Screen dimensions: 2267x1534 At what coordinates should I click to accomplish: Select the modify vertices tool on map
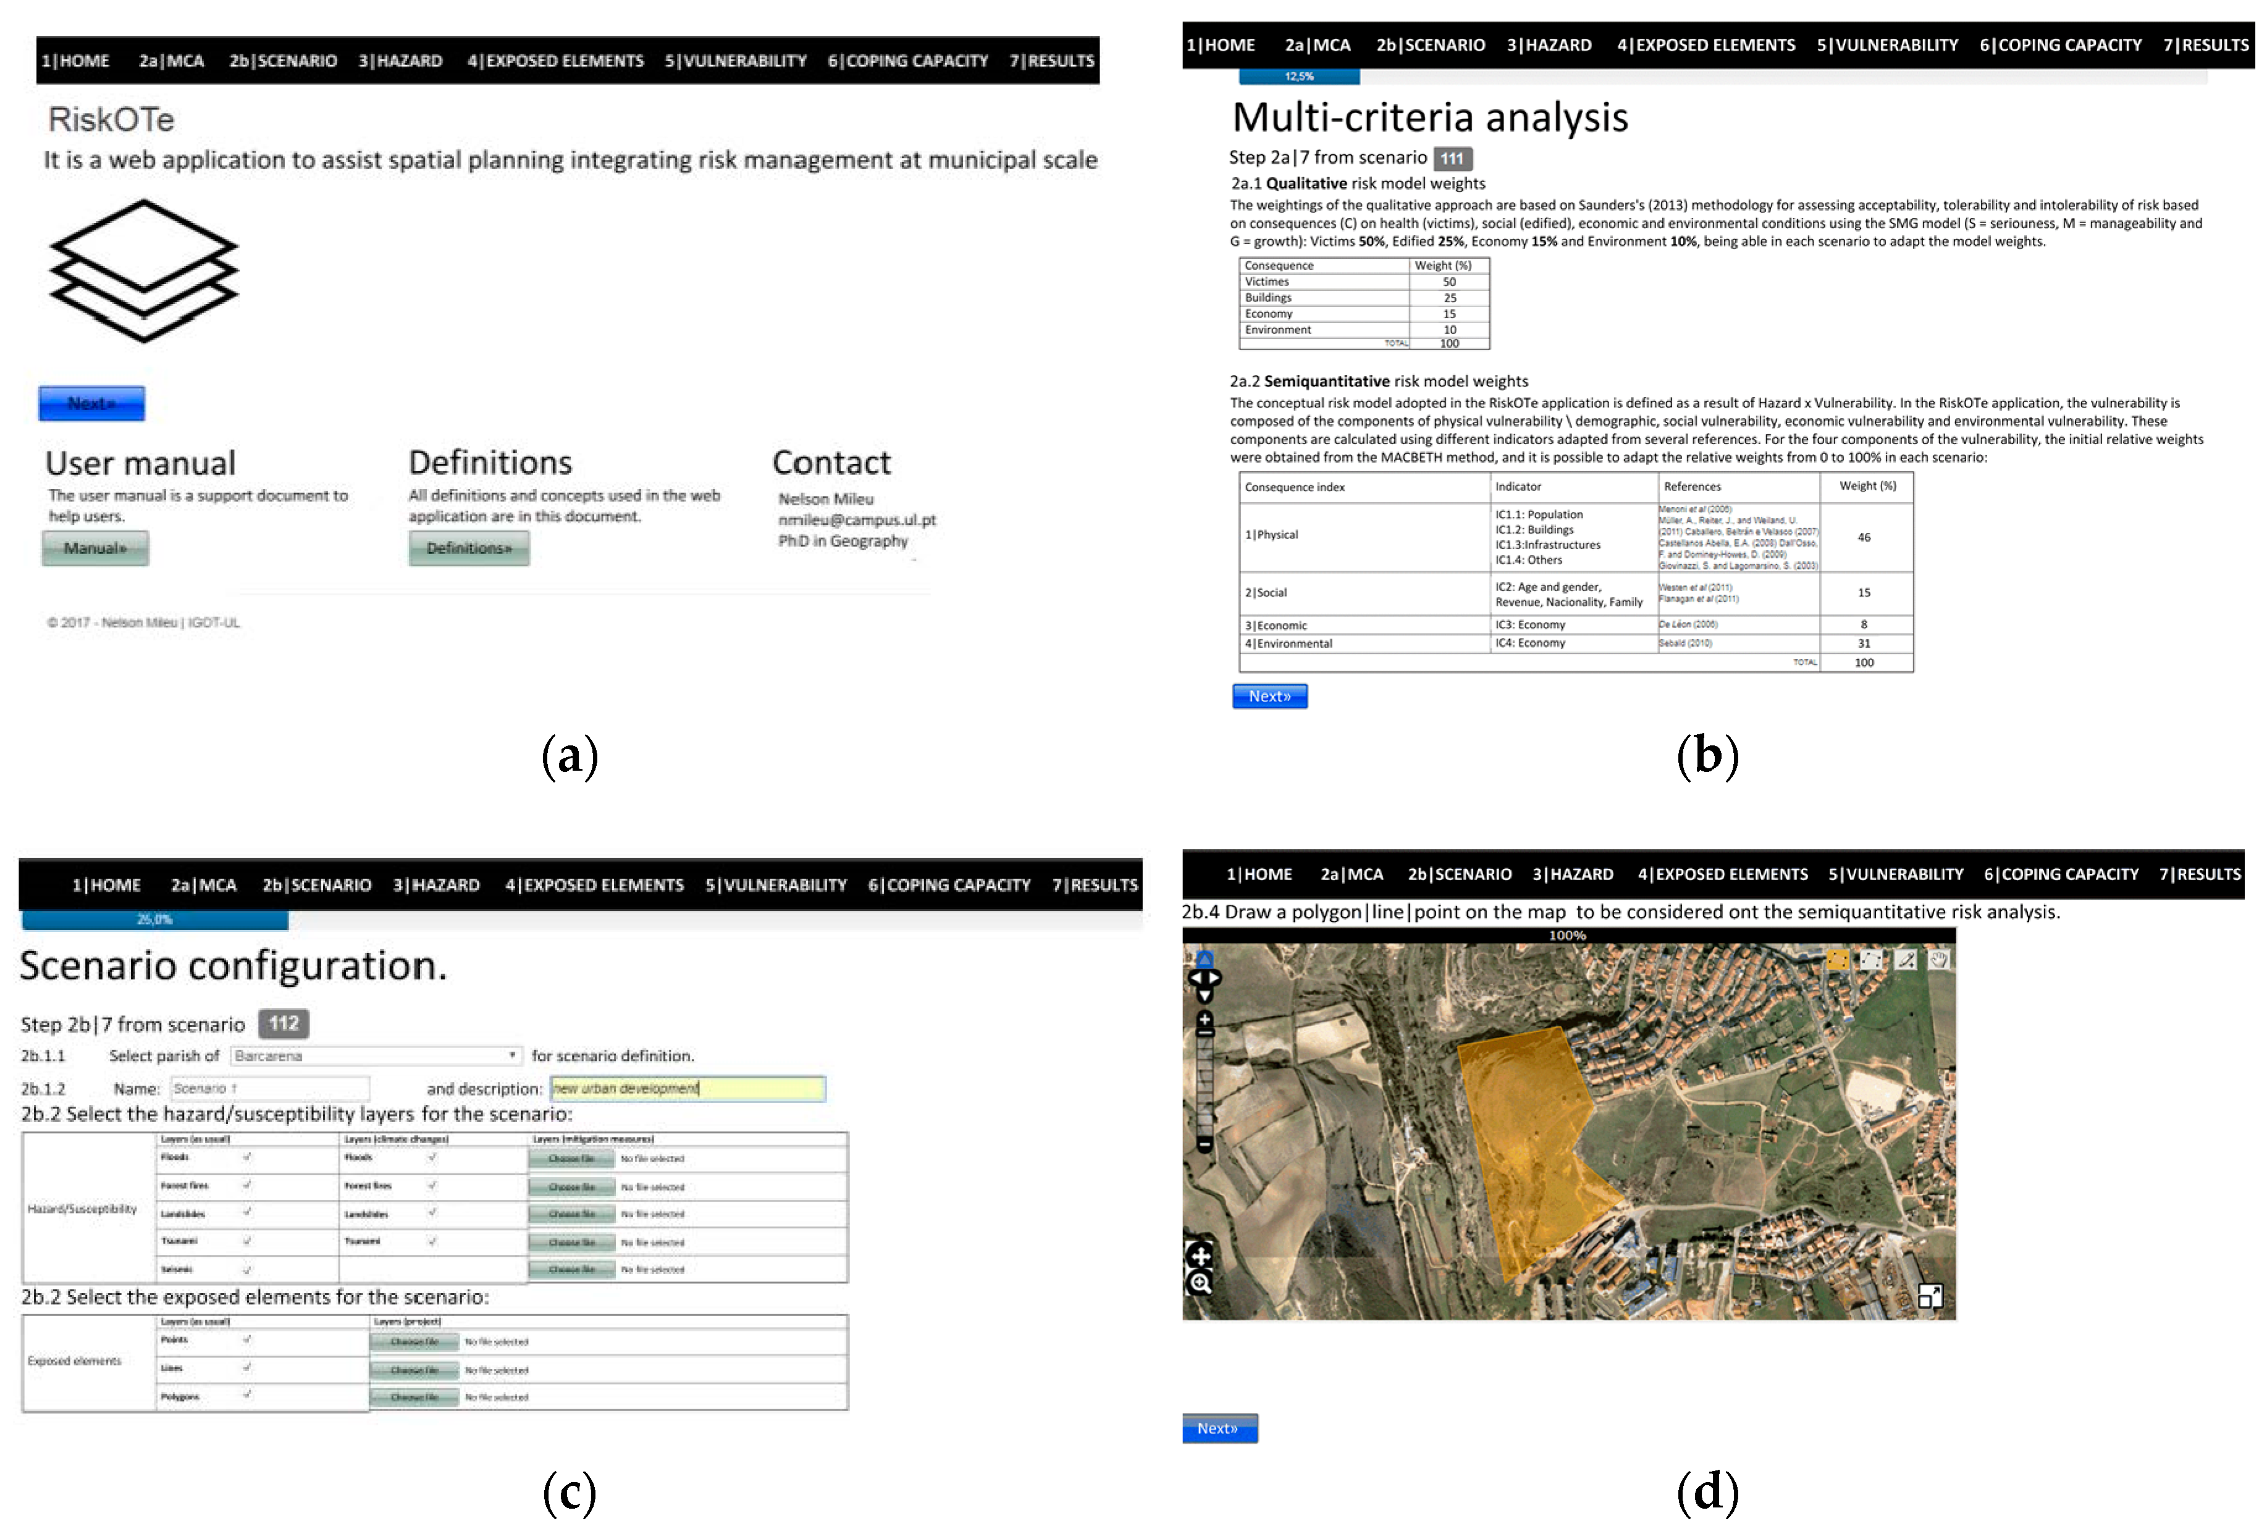tap(1871, 960)
